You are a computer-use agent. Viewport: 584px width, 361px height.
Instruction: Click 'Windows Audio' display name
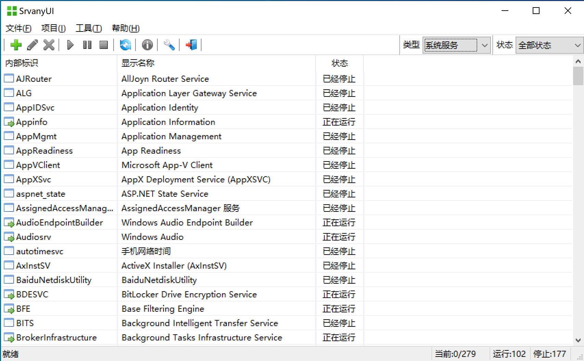click(152, 237)
